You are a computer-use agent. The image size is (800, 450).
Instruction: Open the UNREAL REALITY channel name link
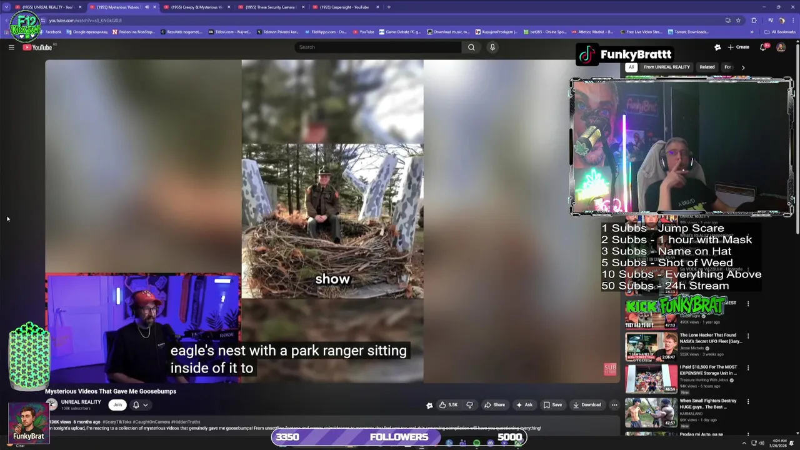click(81, 402)
